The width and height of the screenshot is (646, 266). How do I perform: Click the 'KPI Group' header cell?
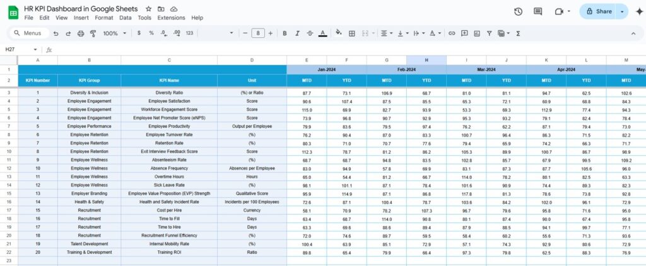point(90,80)
